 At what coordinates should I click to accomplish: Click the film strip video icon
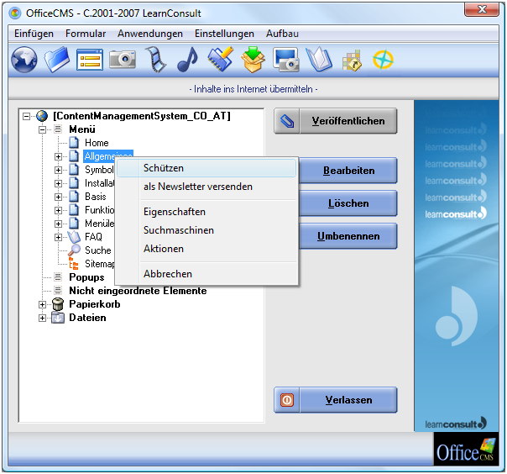[155, 60]
